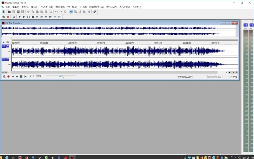
Task: Click meter channel 1 button in peak meters
Action: tap(245, 25)
